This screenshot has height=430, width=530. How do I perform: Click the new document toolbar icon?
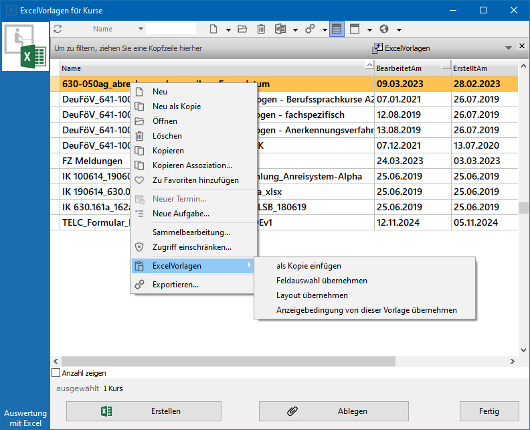point(213,29)
